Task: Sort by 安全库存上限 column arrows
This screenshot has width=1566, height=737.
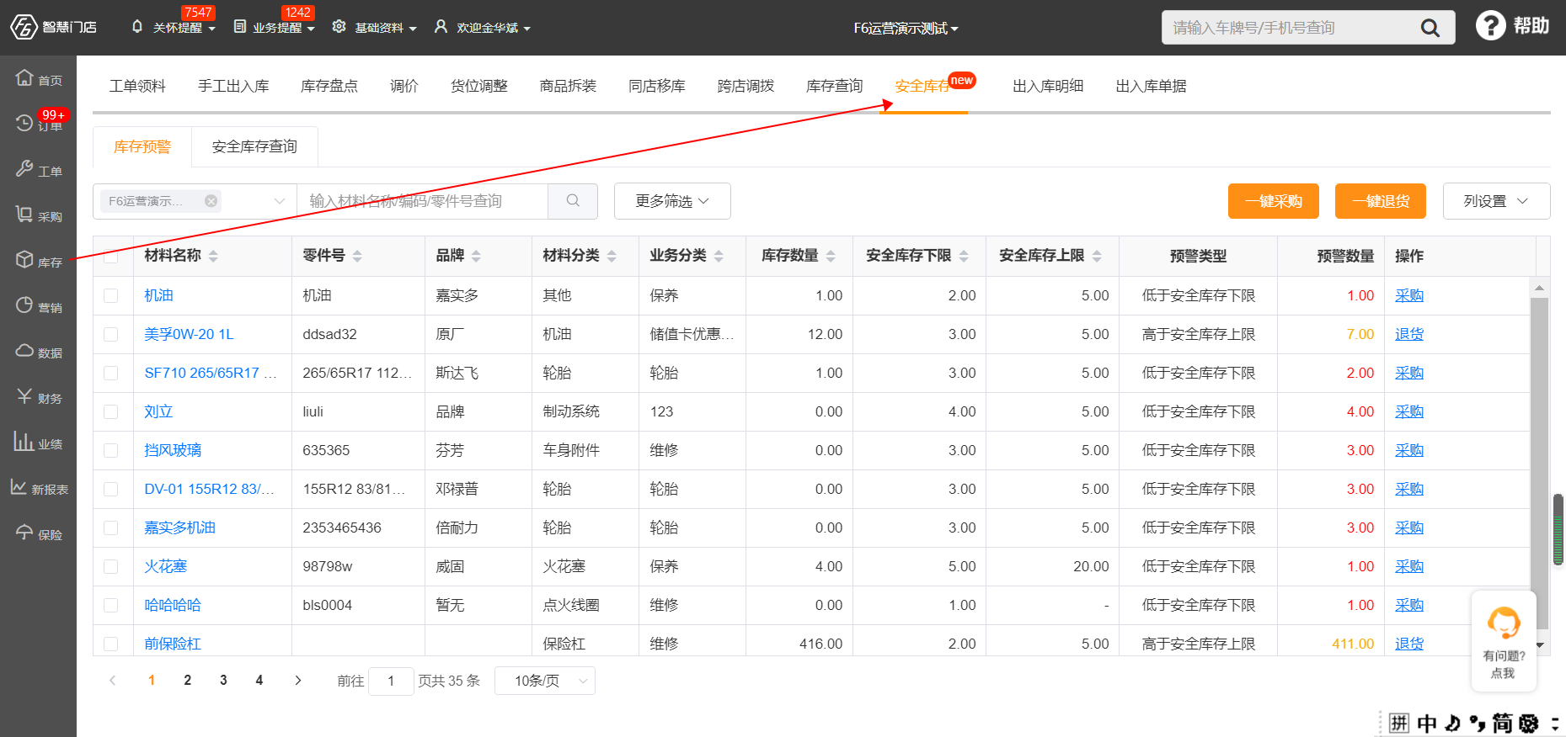Action: pyautogui.click(x=1097, y=256)
